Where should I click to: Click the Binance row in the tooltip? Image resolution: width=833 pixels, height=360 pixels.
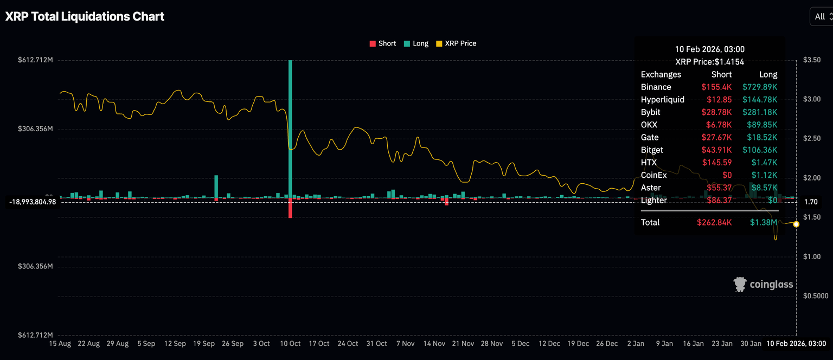tap(709, 87)
